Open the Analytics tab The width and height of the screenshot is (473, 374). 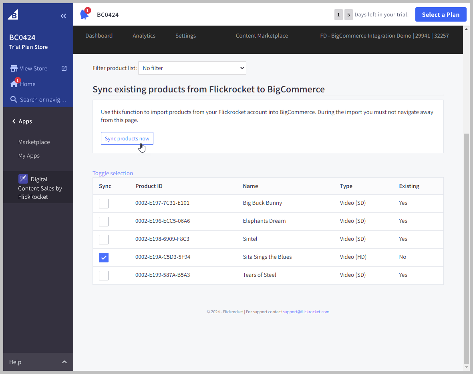144,36
